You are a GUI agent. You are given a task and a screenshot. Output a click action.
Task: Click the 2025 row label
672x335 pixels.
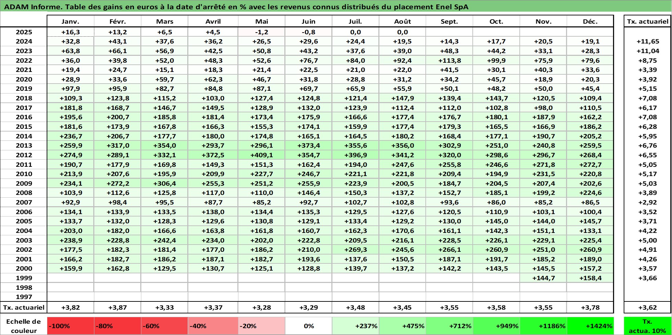pyautogui.click(x=24, y=32)
